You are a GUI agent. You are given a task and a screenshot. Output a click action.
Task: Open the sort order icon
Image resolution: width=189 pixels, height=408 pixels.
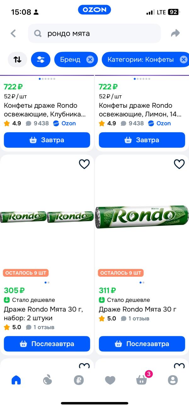pos(17,59)
